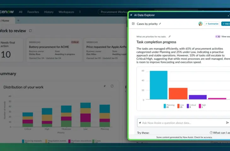Click pencil icon next to Cases by priority
The width and height of the screenshot is (230, 151).
coord(160,24)
